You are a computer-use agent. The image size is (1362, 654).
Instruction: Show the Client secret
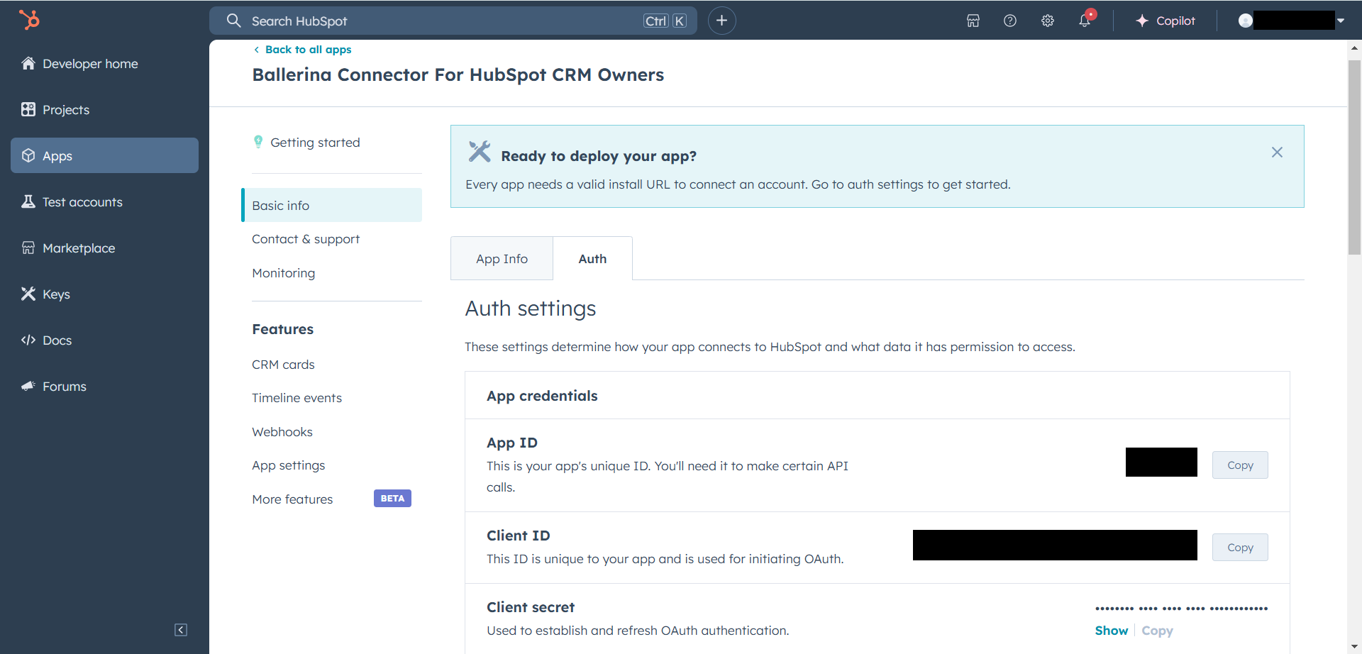pos(1112,631)
